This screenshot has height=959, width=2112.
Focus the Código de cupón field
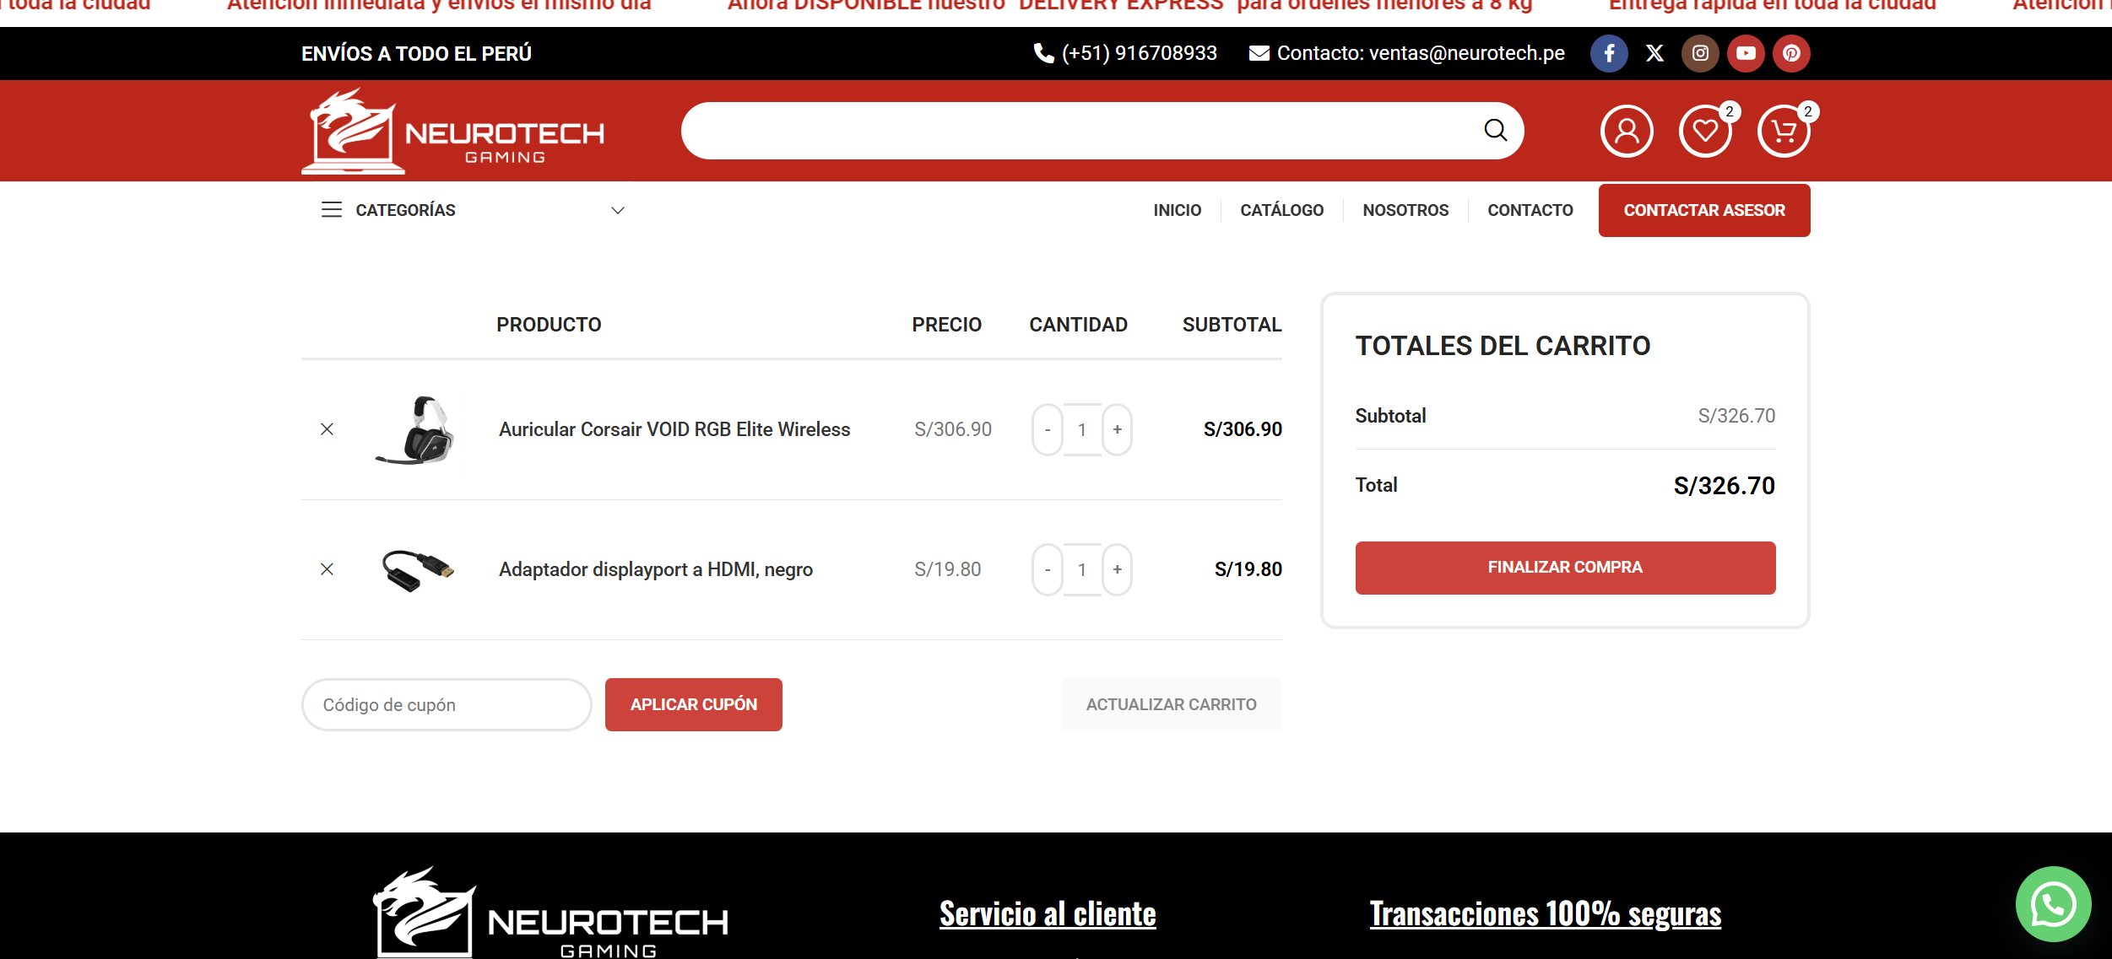tap(446, 704)
